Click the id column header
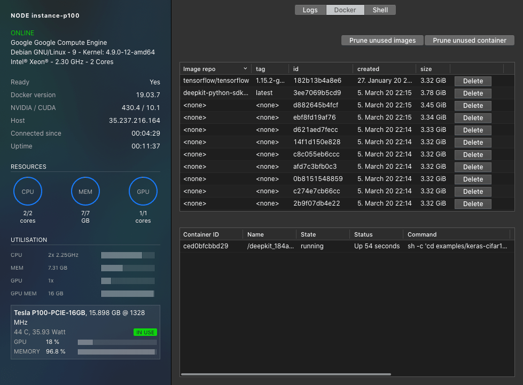523x385 pixels. 321,69
